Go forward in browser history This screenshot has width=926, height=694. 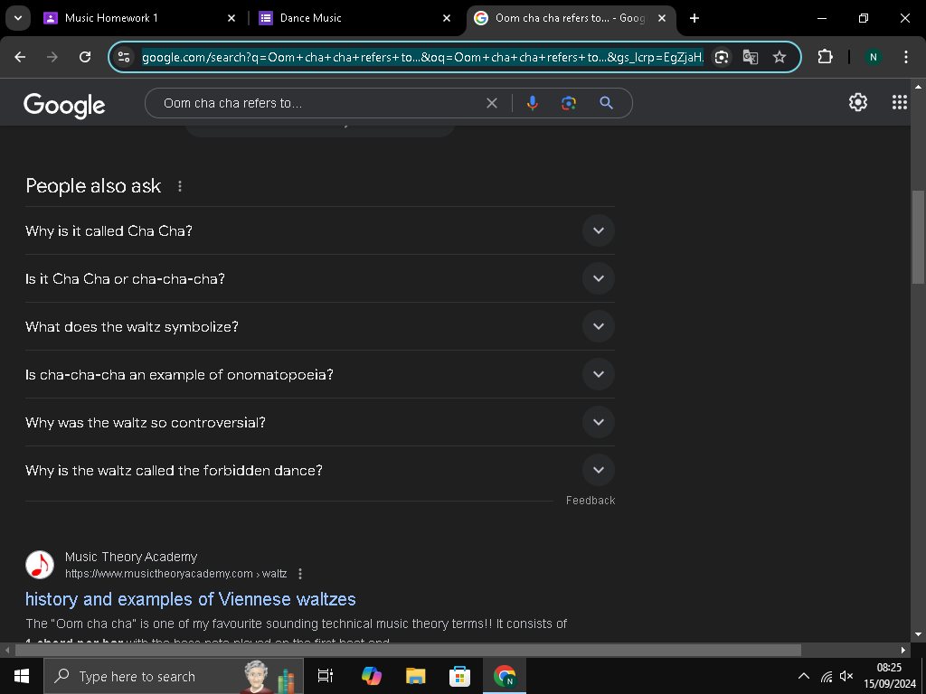tap(52, 57)
